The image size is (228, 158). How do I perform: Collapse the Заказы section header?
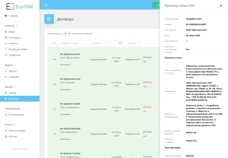(x=10, y=87)
